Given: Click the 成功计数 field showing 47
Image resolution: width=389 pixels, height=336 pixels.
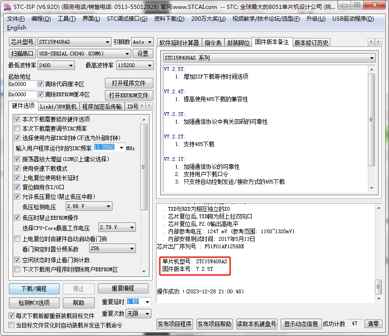Looking at the screenshot, I should coord(354,324).
